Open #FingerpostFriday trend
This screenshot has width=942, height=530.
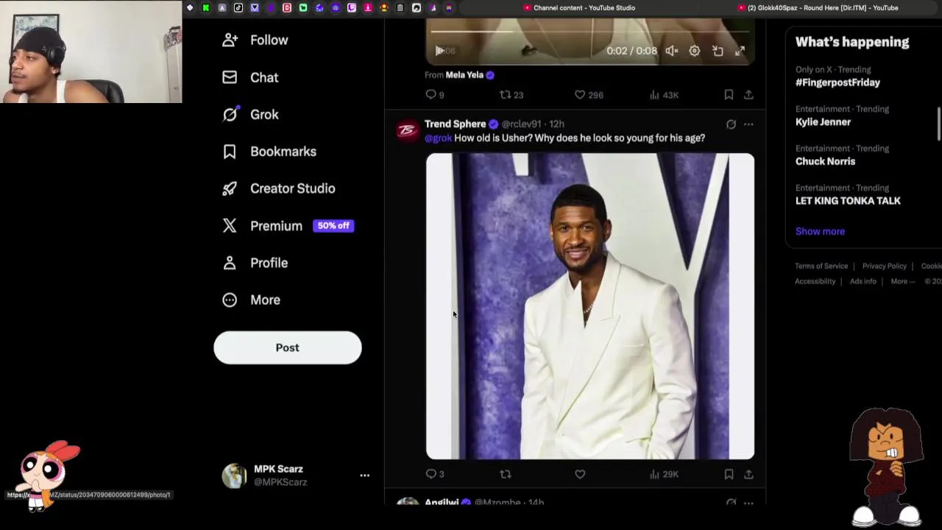(x=837, y=82)
